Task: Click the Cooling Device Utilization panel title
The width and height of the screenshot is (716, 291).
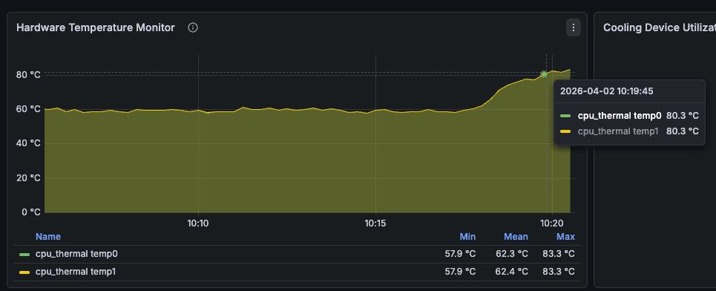Action: pyautogui.click(x=660, y=28)
